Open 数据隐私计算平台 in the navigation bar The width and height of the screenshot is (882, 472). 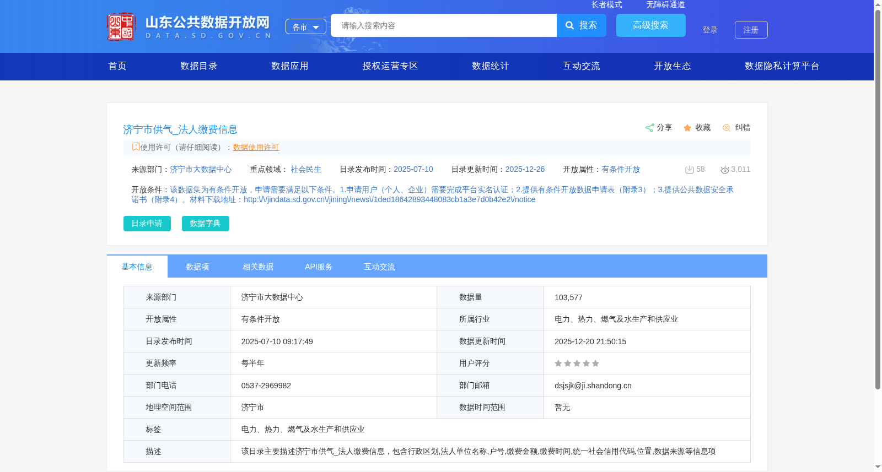[x=782, y=66]
